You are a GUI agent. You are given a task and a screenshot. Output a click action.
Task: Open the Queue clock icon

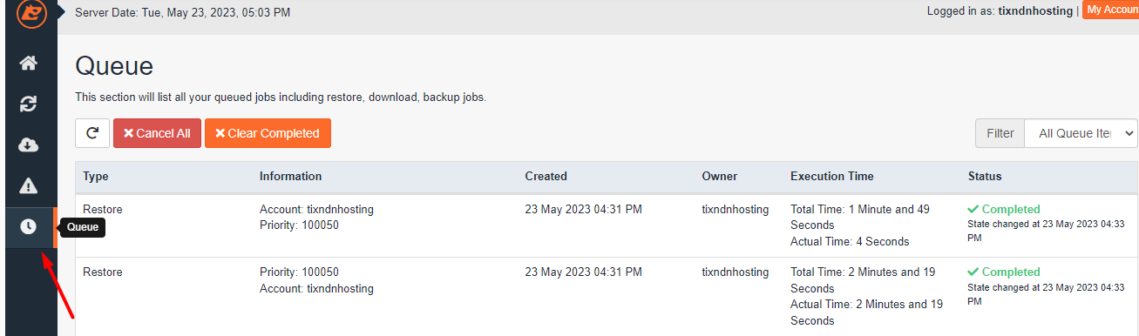[x=29, y=227]
